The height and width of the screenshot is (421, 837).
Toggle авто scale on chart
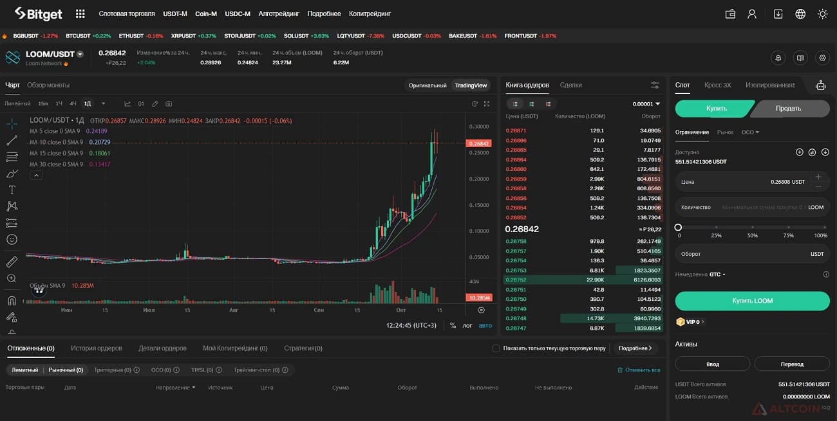pos(485,325)
